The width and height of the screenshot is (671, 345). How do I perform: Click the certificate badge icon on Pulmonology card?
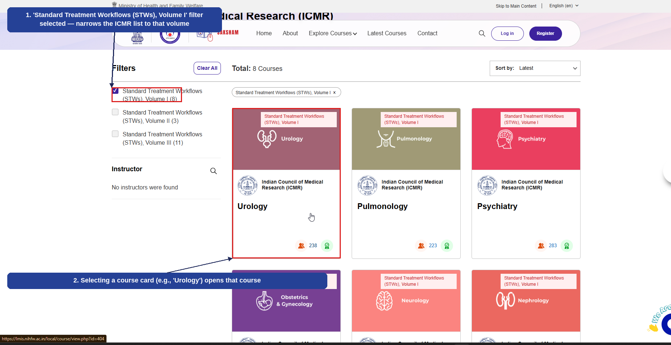point(447,246)
